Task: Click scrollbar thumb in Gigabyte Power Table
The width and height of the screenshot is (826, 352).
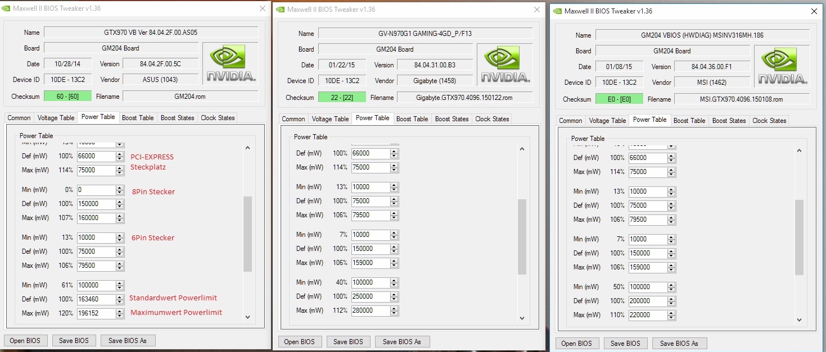Action: [x=522, y=236]
